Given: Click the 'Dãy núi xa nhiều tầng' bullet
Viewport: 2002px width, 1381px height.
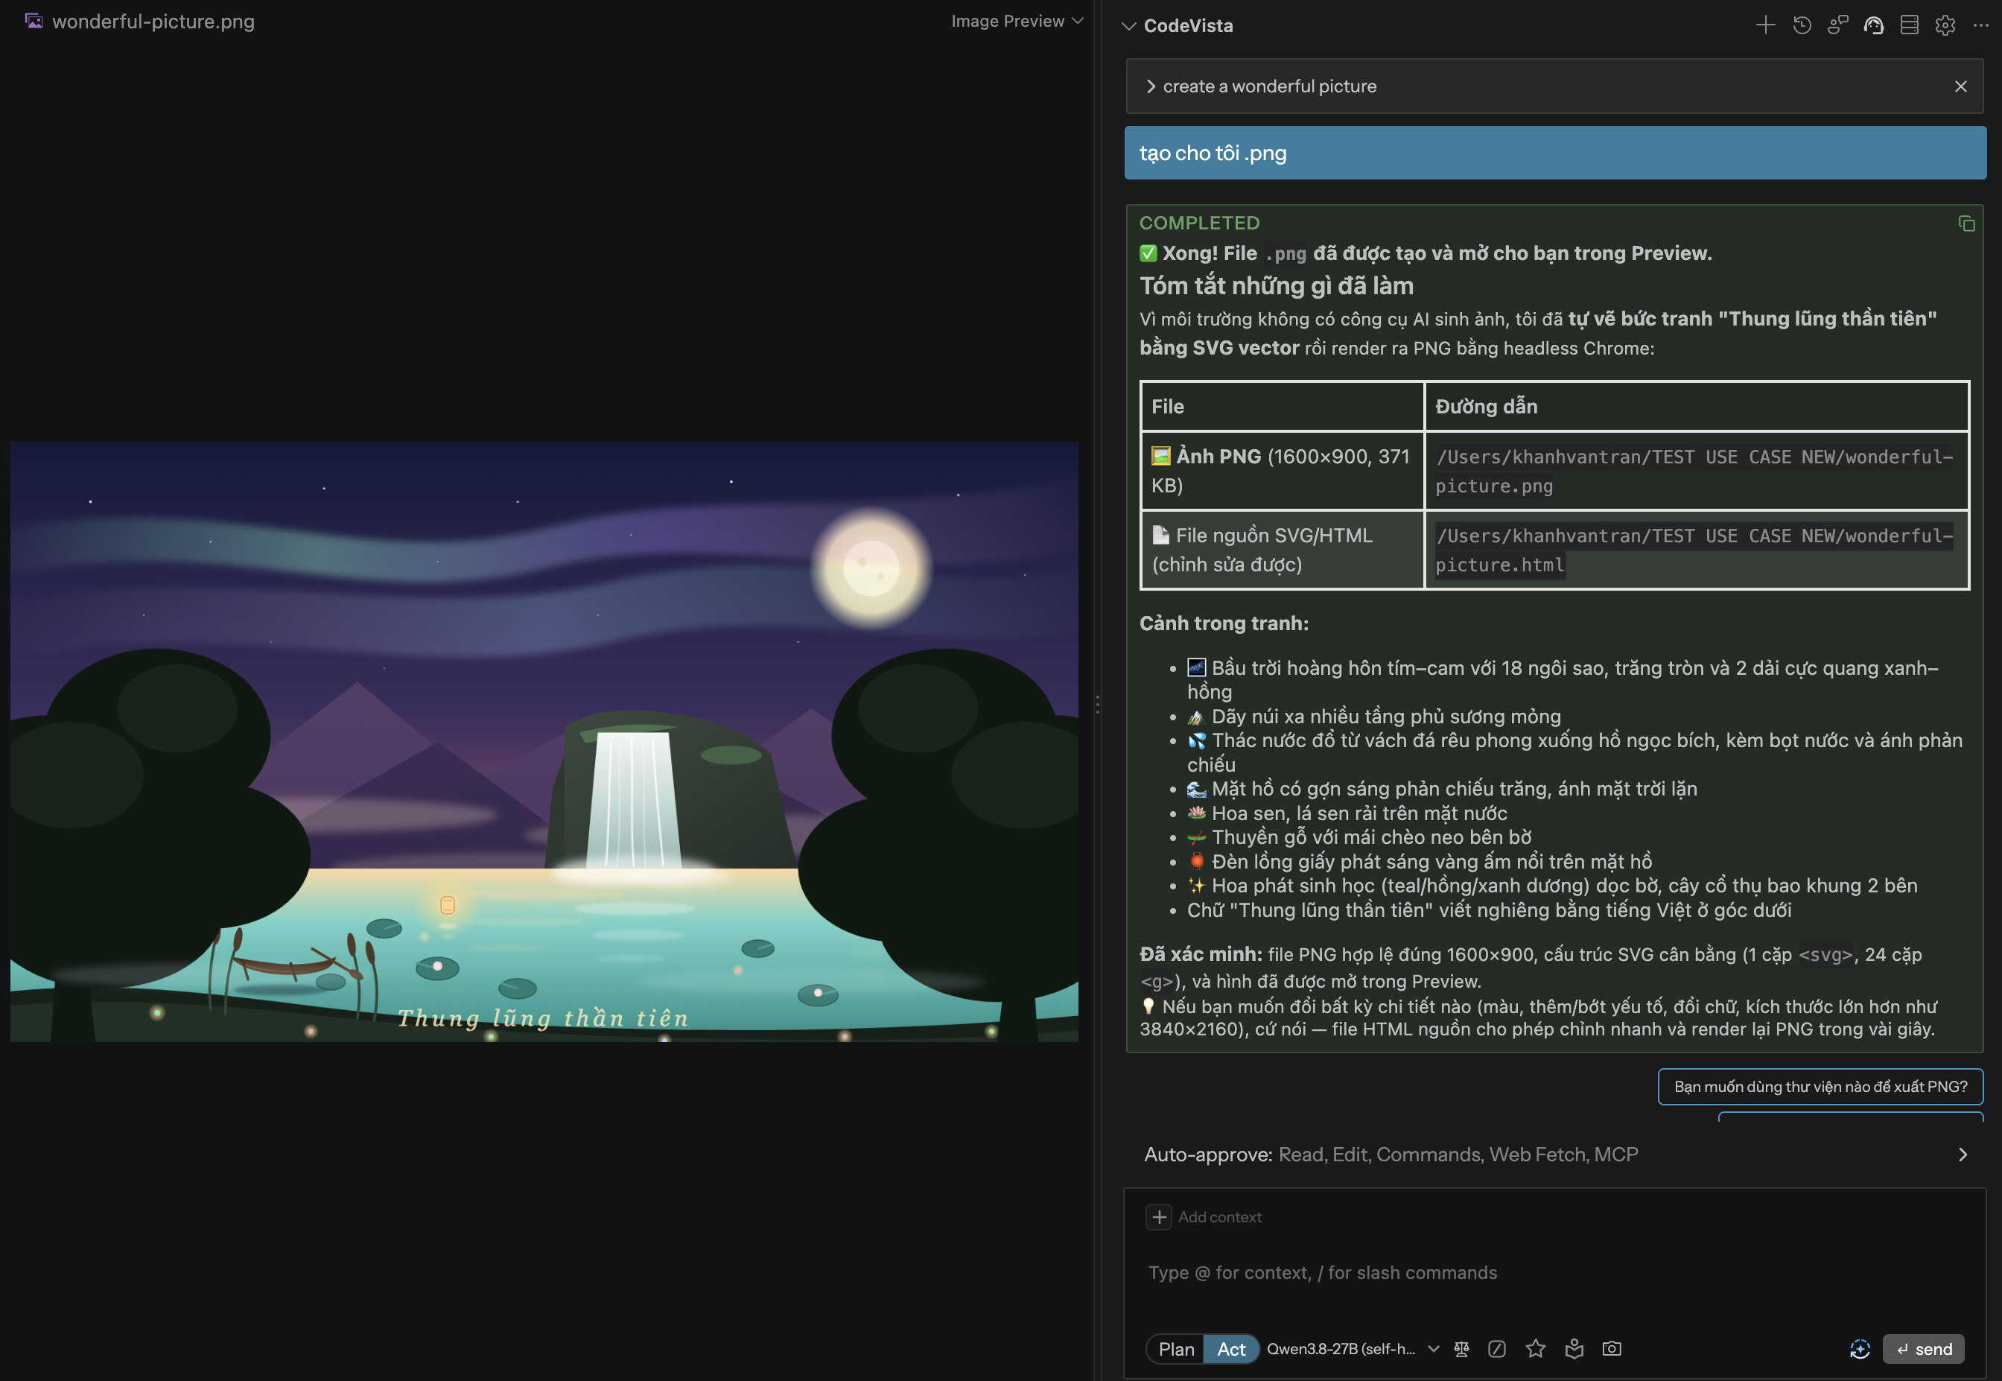Looking at the screenshot, I should click(1374, 716).
